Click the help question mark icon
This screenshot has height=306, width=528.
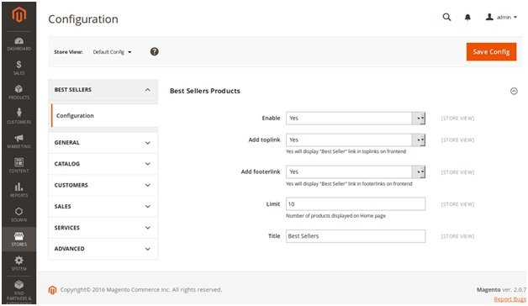click(x=154, y=52)
